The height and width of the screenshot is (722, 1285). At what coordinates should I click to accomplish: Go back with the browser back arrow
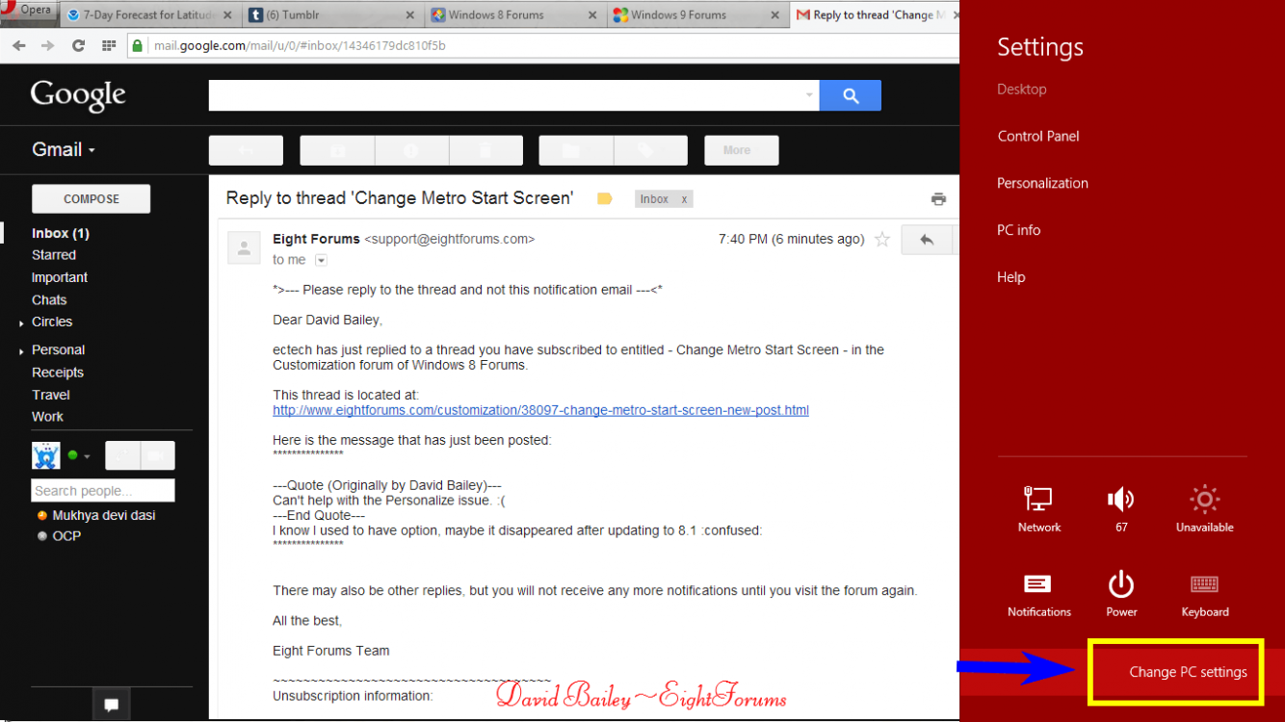click(x=19, y=45)
